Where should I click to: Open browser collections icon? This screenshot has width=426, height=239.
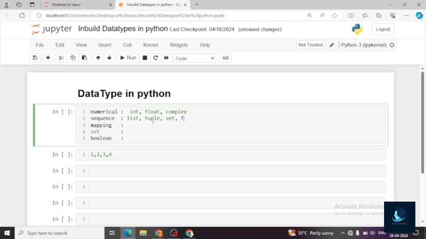coord(379,15)
